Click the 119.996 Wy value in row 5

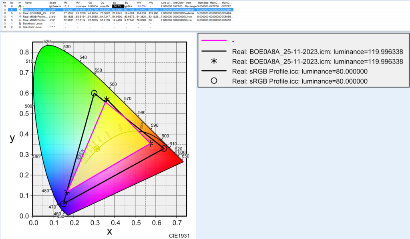click(x=153, y=13)
